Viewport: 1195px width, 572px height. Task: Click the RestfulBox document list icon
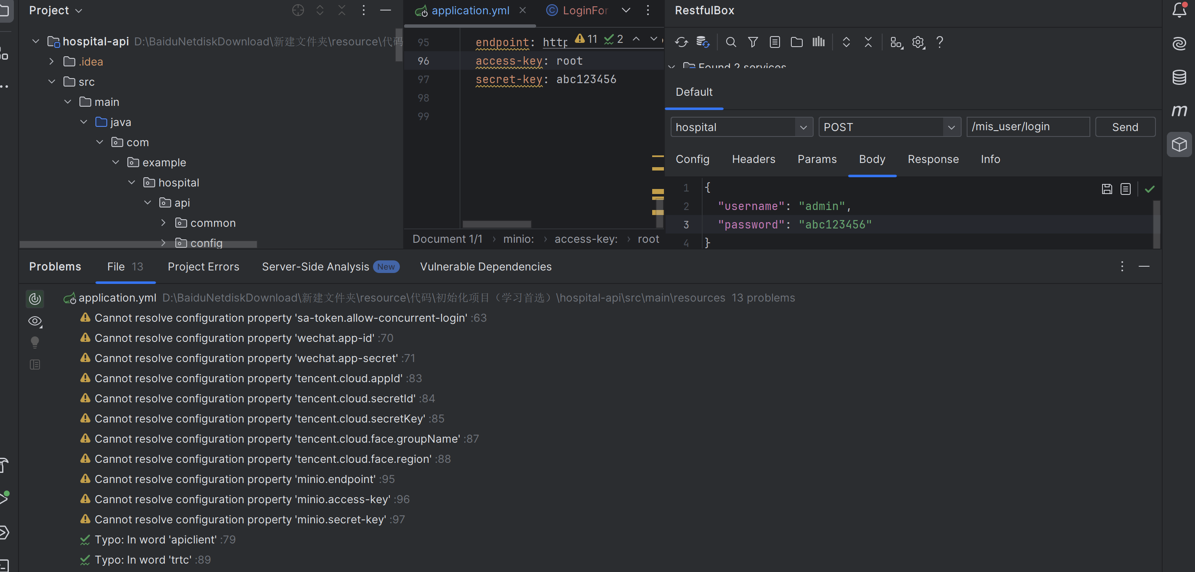click(775, 42)
